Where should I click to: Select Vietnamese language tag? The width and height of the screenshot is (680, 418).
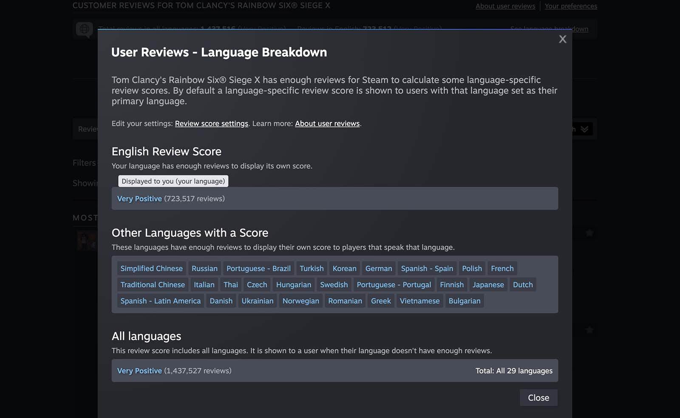(x=419, y=301)
